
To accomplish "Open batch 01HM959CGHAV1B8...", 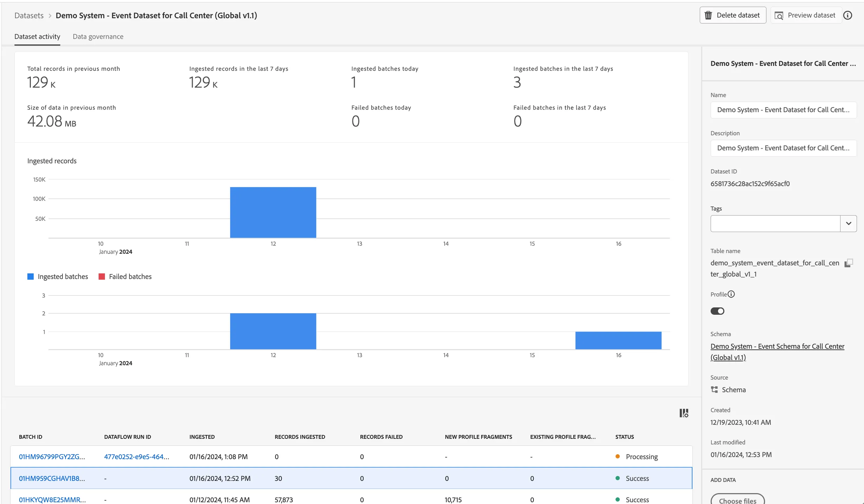I will tap(52, 478).
